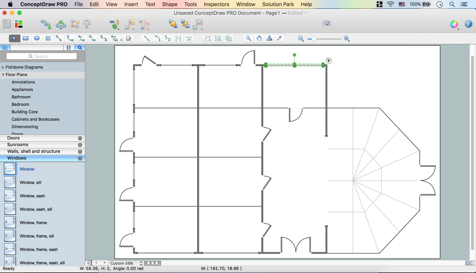The image size is (476, 273).
Task: Open the Inspectors menu
Action: click(x=216, y=4)
